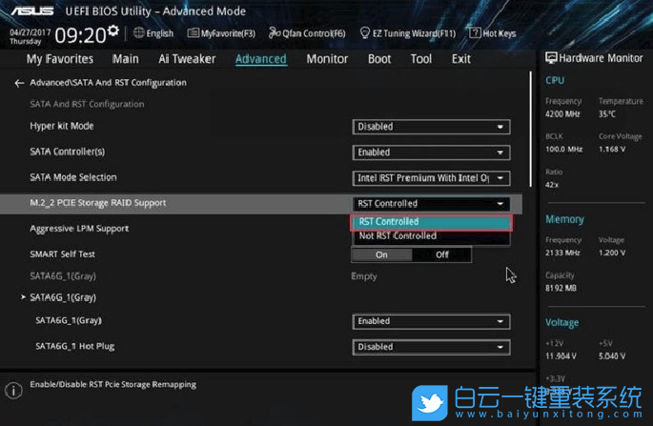Open Hyper kit Mode dropdown
The image size is (653, 426).
click(x=431, y=127)
